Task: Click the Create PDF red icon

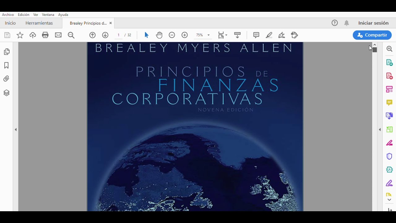Action: 390,76
